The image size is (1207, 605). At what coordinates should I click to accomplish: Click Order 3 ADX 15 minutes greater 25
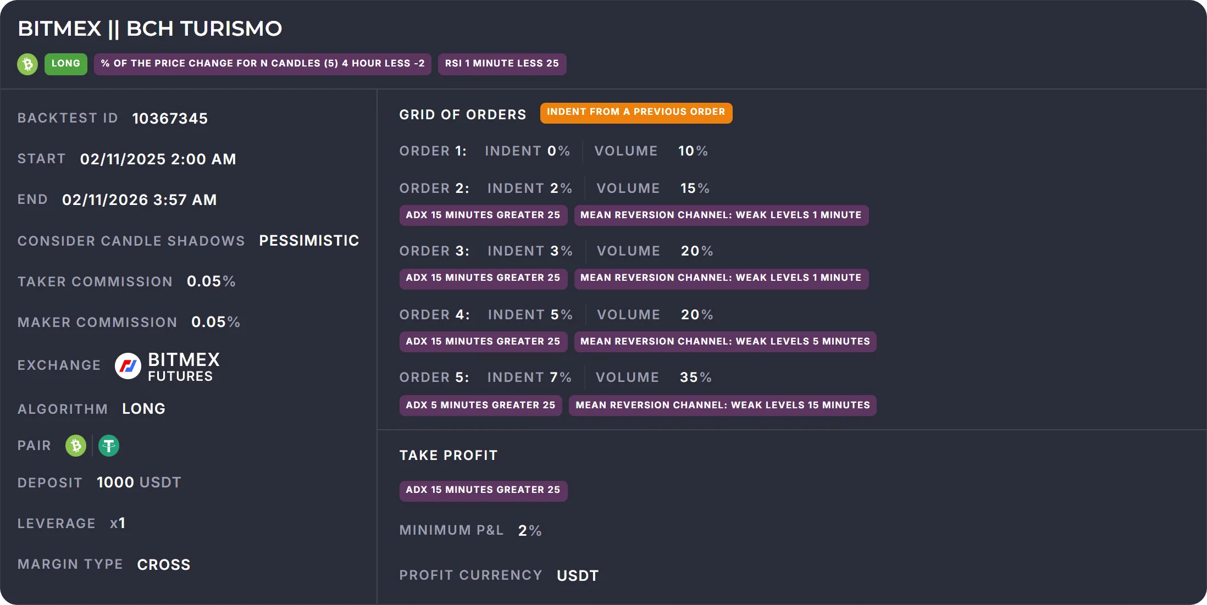[483, 278]
